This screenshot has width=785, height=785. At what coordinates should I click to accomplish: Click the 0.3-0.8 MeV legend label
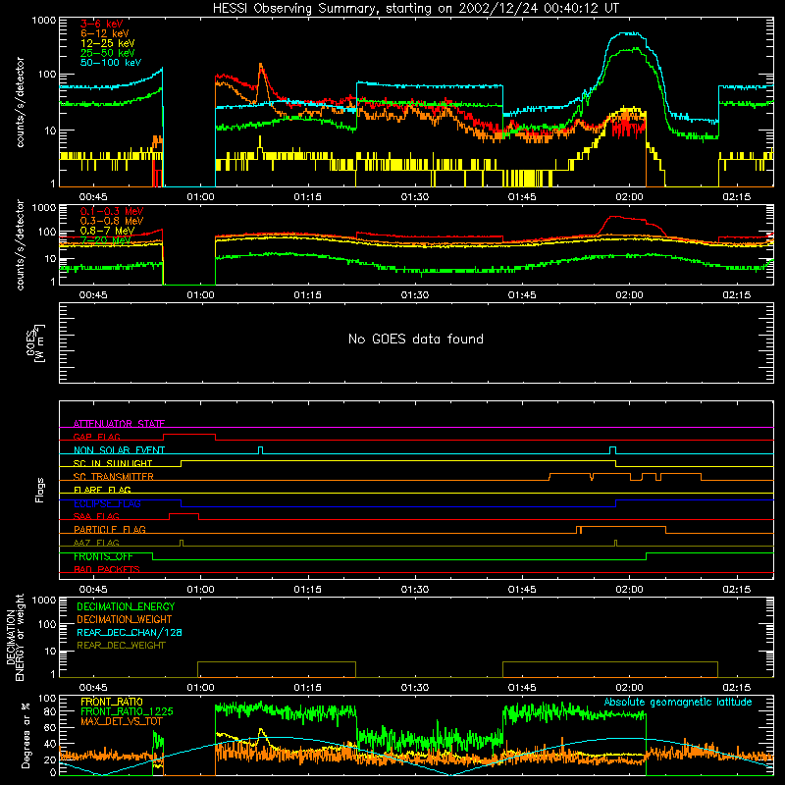pyautogui.click(x=112, y=221)
